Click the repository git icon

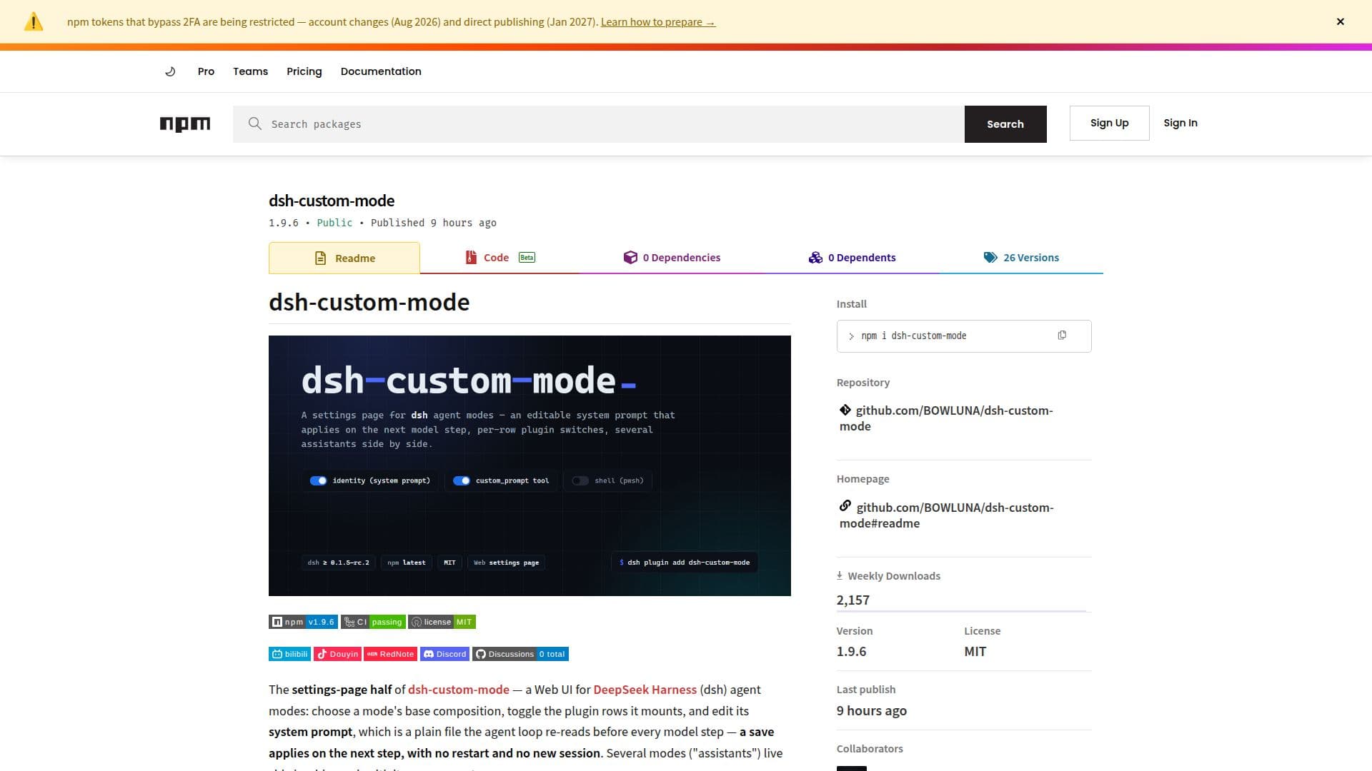pyautogui.click(x=845, y=410)
